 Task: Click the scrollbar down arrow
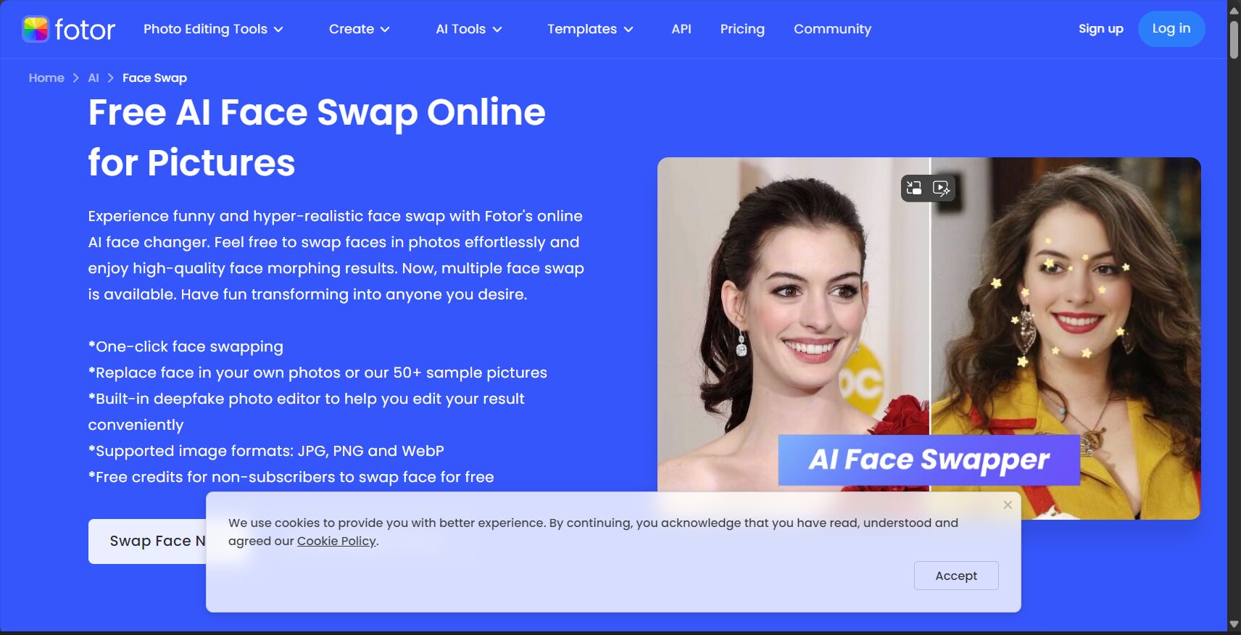[x=1234, y=624]
